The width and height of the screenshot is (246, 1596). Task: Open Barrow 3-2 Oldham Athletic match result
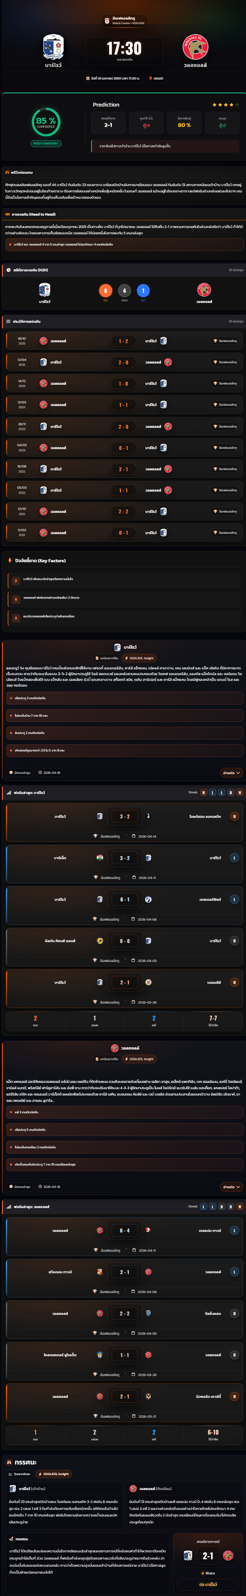click(124, 817)
